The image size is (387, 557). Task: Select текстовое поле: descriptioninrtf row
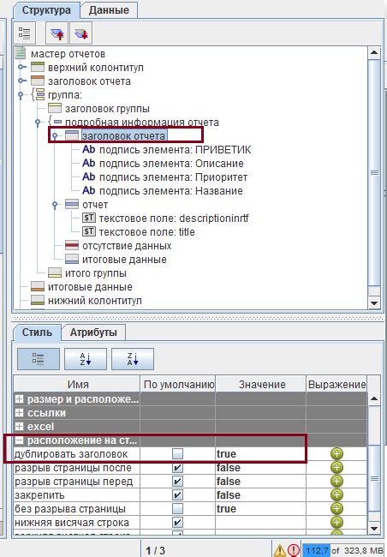(x=165, y=218)
